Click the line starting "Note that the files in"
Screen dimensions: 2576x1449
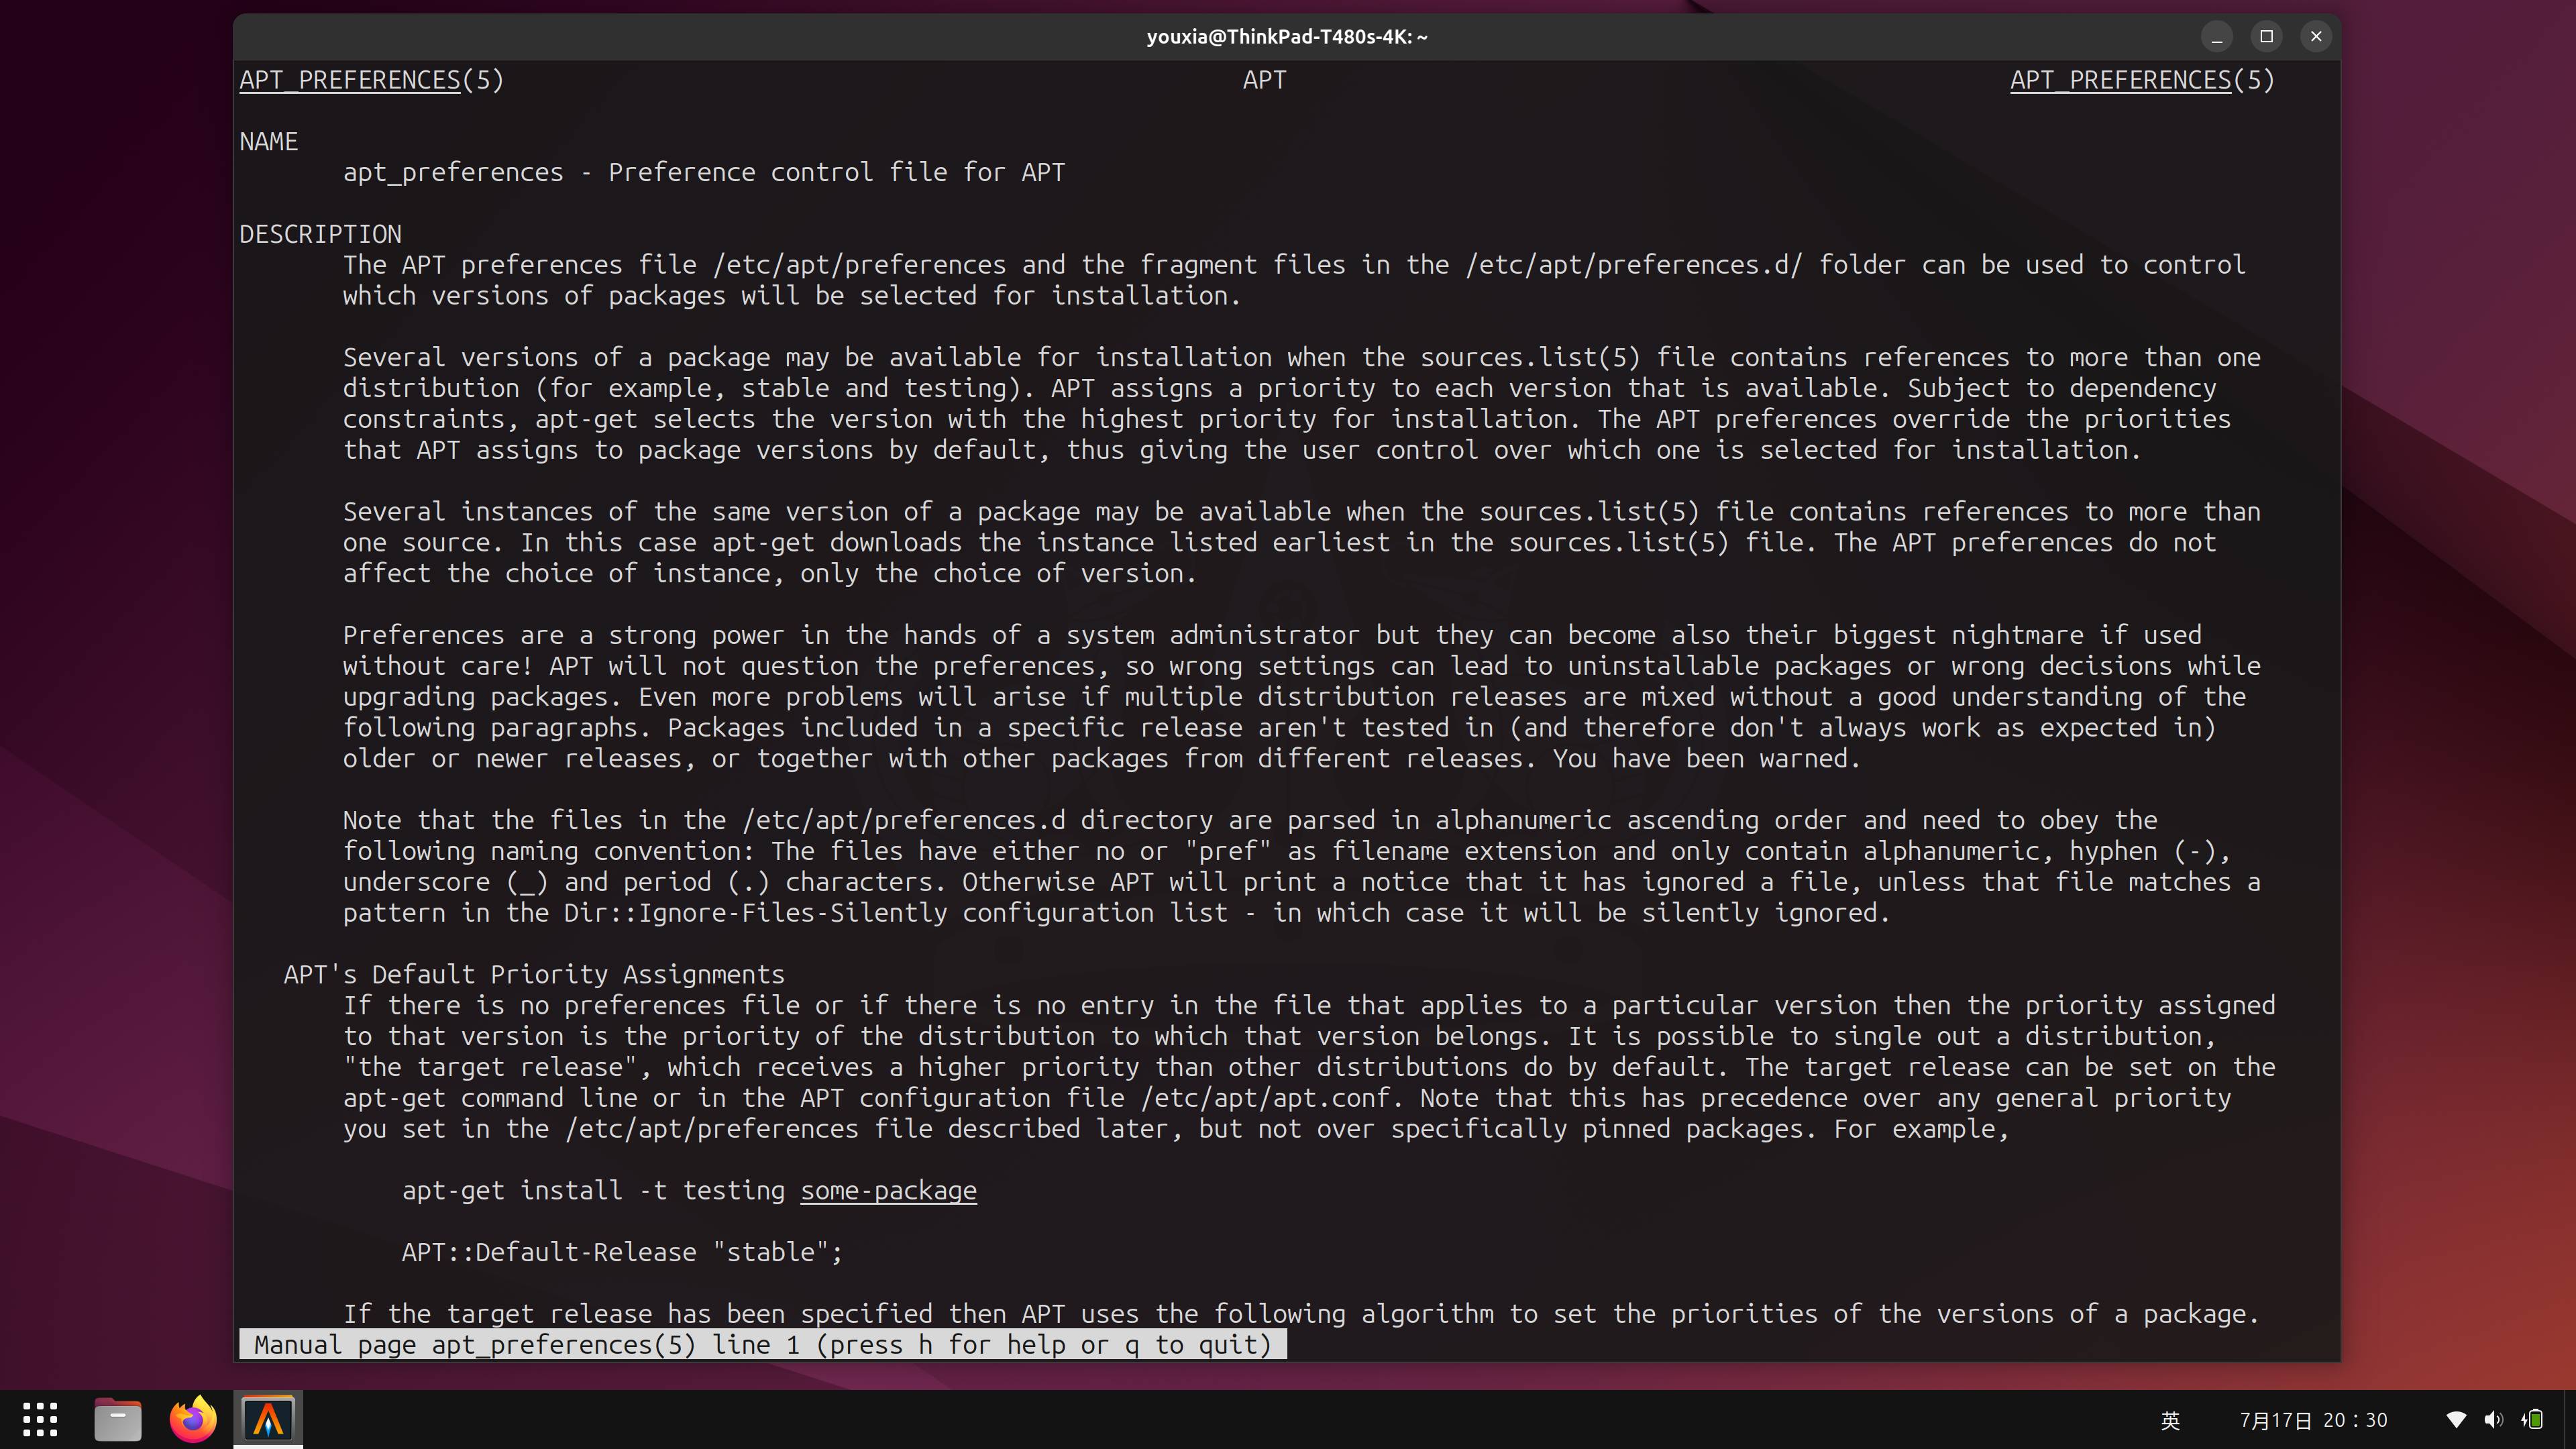click(1250, 821)
